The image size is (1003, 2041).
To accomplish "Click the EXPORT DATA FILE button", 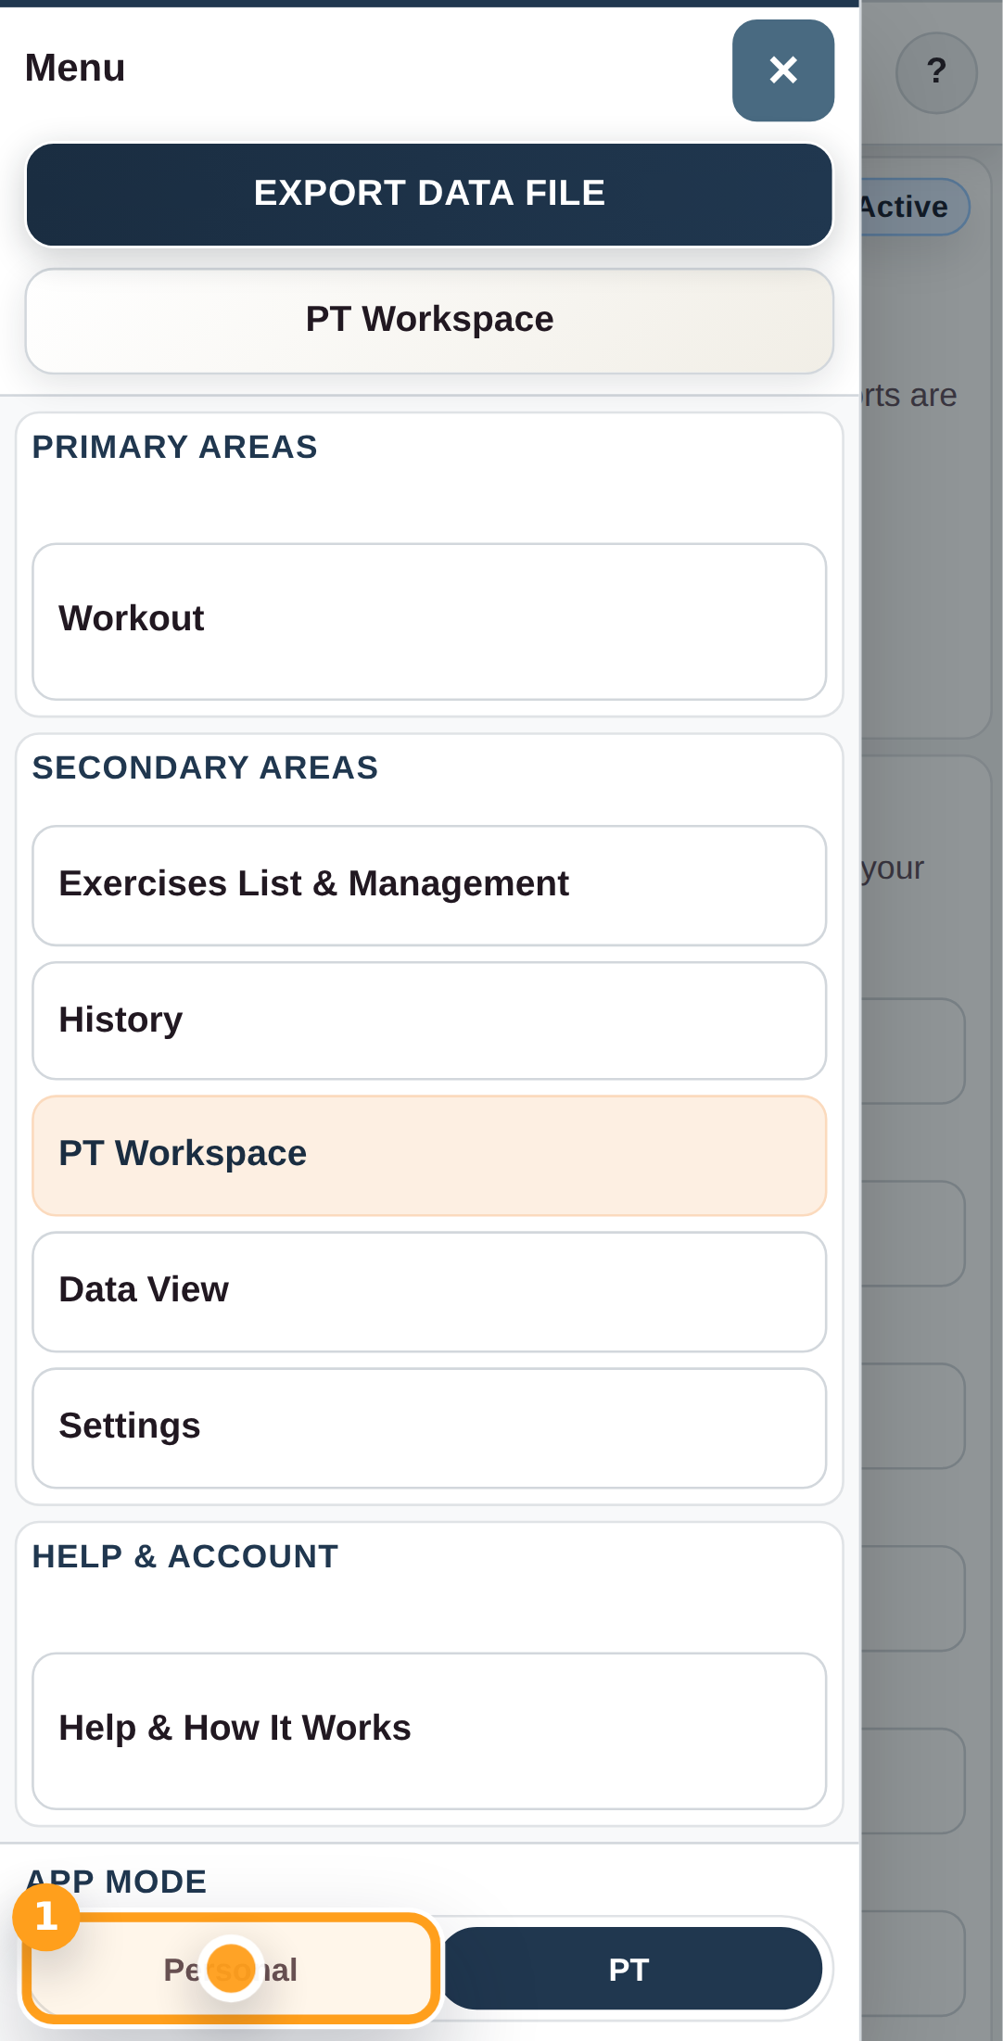I will (x=429, y=194).
